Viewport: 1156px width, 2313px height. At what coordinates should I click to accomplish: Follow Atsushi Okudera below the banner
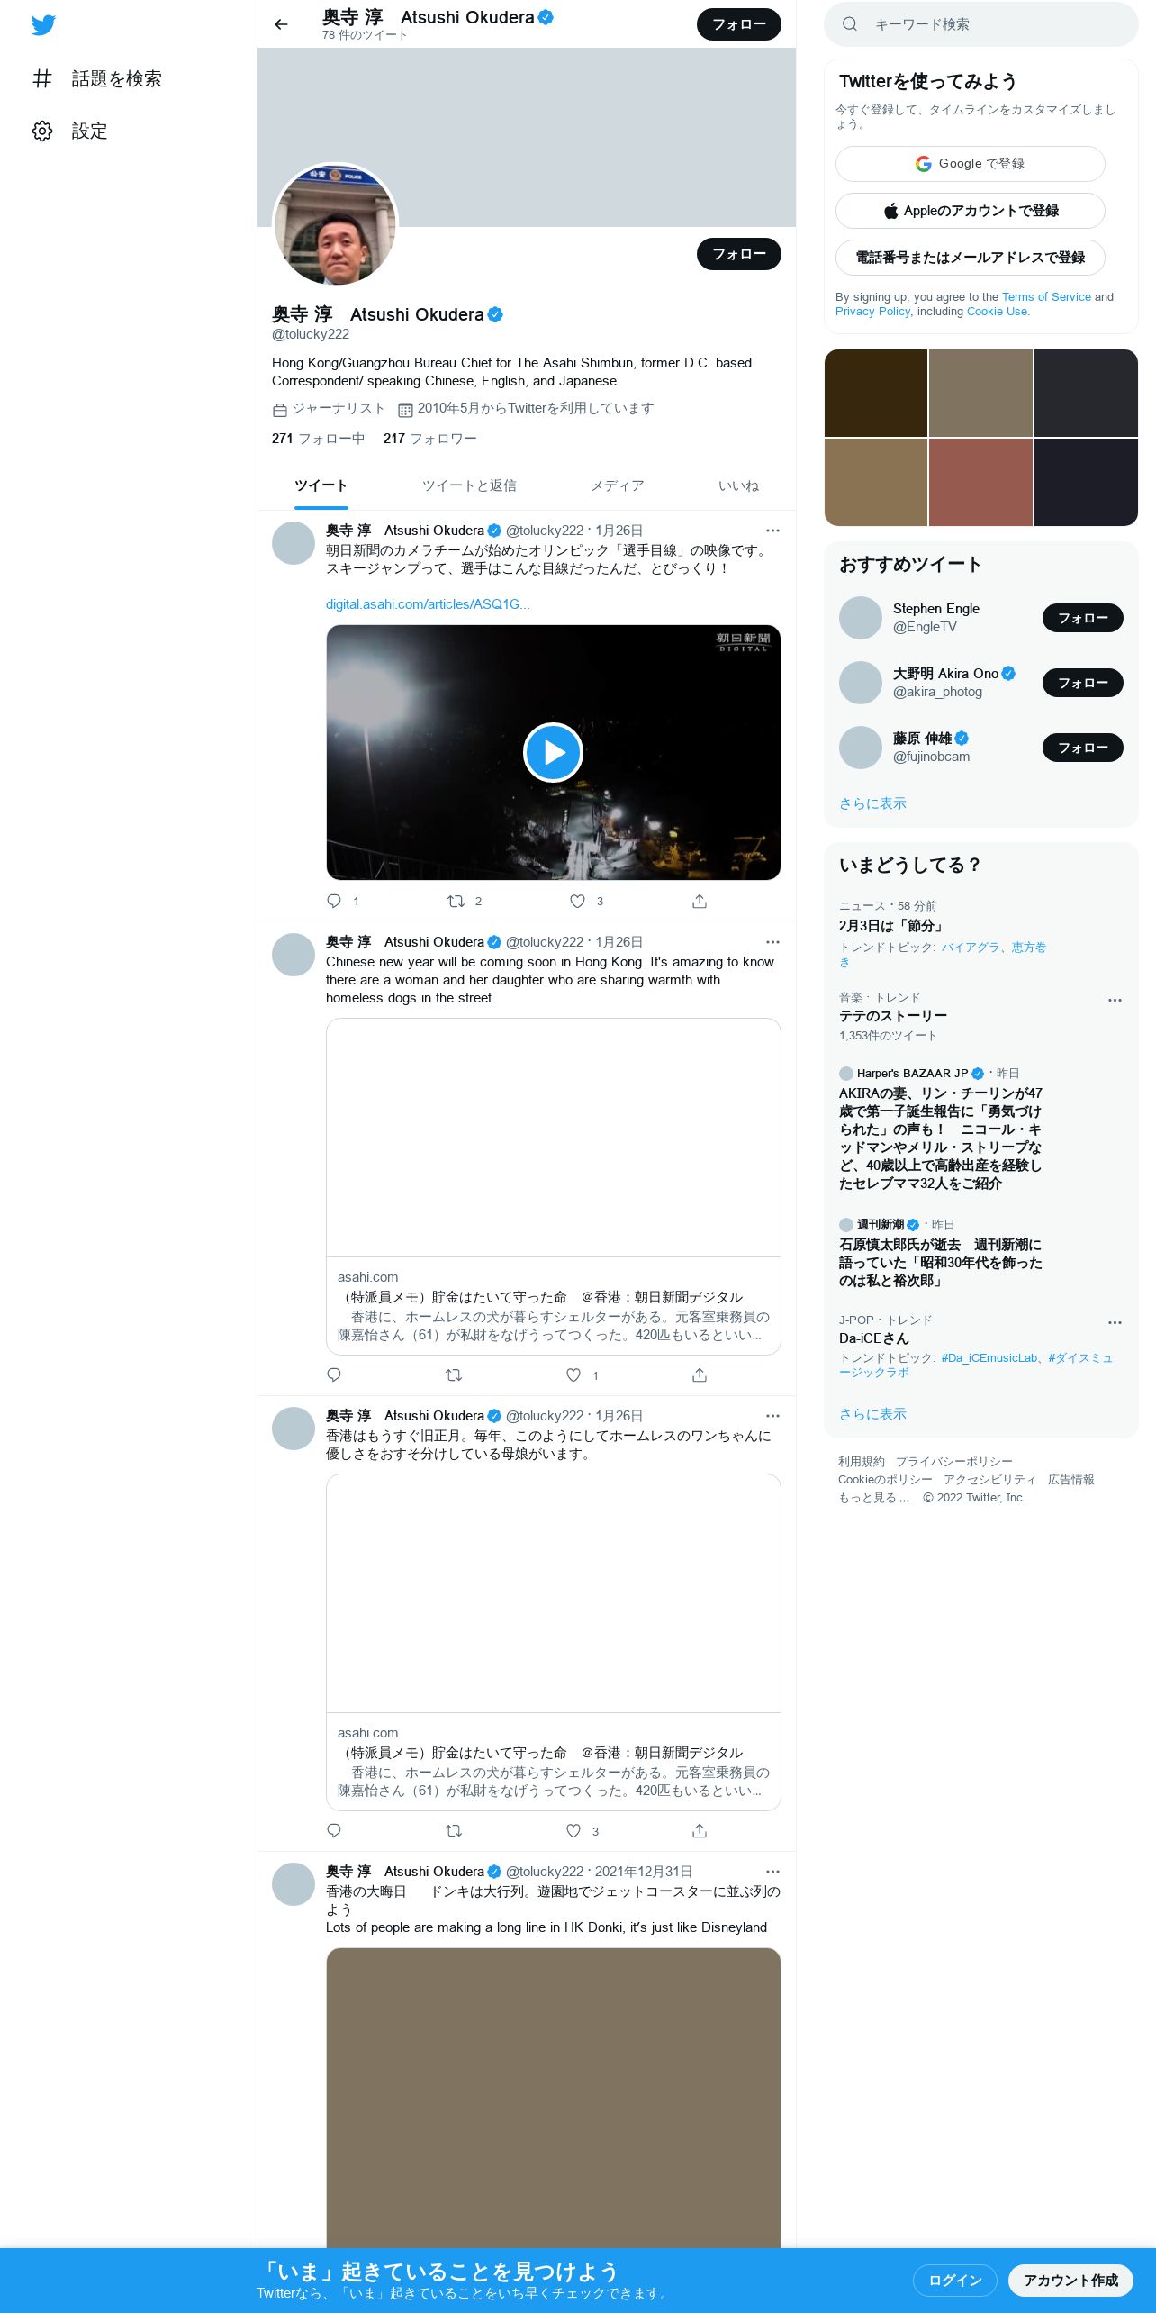(x=738, y=254)
